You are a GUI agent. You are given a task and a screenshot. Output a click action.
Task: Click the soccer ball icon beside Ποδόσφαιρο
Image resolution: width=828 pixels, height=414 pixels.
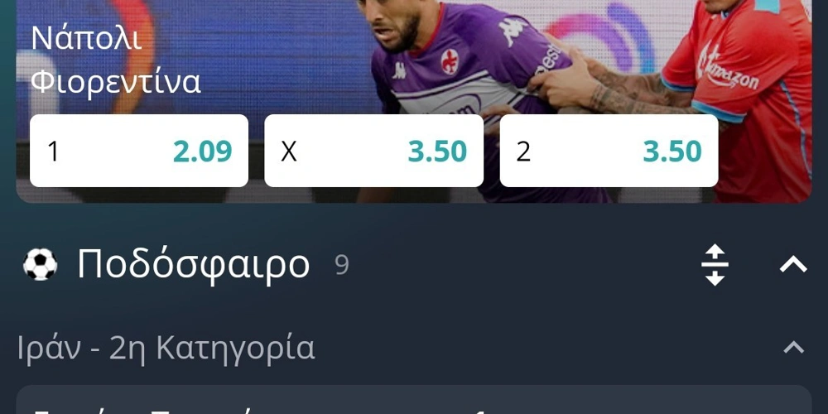click(40, 264)
